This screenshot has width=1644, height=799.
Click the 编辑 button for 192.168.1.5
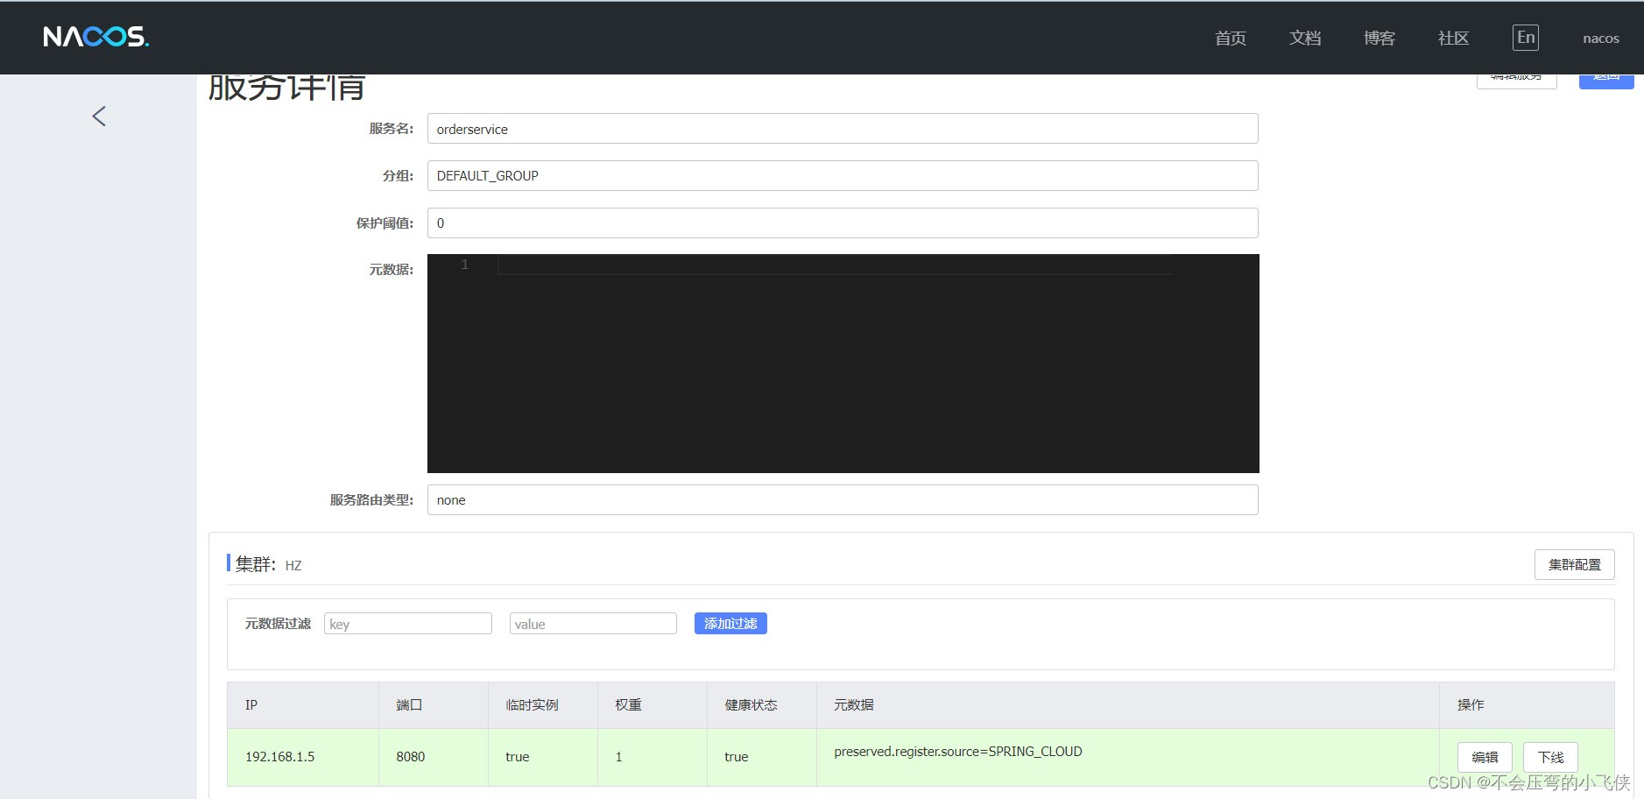(1485, 757)
